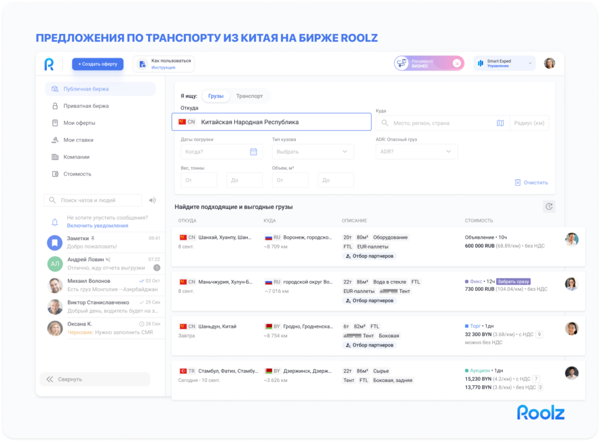The image size is (600, 441).
Task: Click the bids count 9 badge
Action: pyautogui.click(x=539, y=334)
